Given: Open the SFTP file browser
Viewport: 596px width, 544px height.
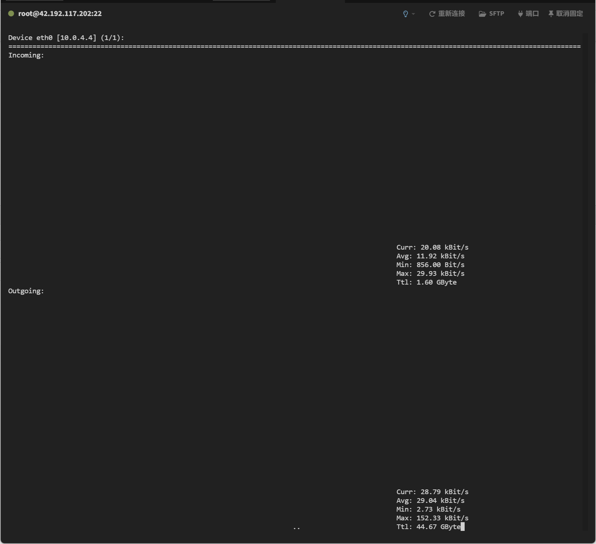Looking at the screenshot, I should (x=492, y=14).
